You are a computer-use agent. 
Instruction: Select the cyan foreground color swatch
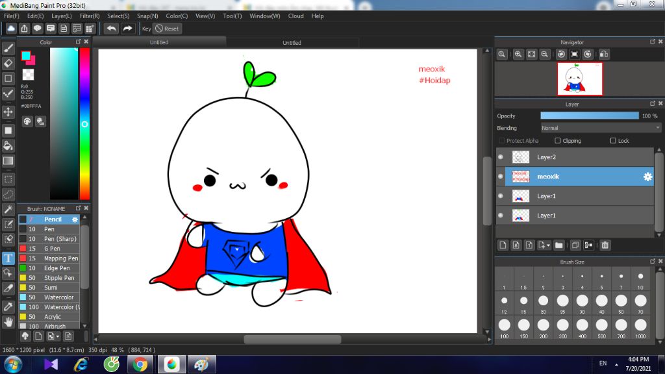pyautogui.click(x=26, y=56)
